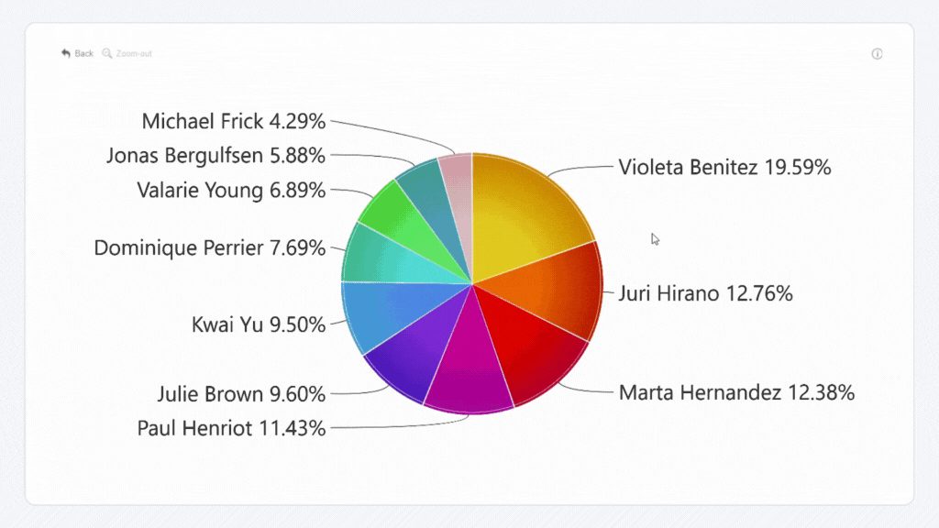Viewport: 939px width, 528px height.
Task: Click the "Juri Hirano 12.76%" label
Action: 705,294
